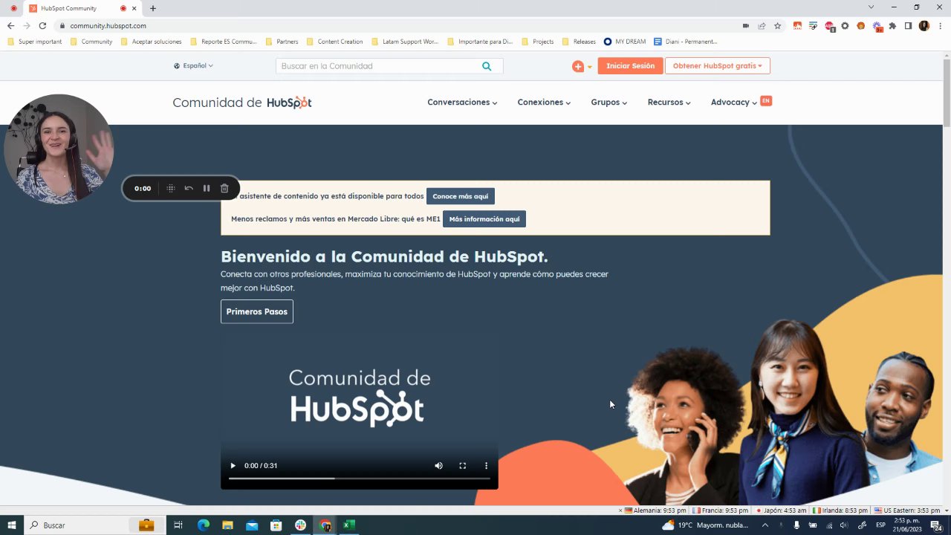Click the Conoce más aquí button
Image resolution: width=951 pixels, height=535 pixels.
point(461,196)
